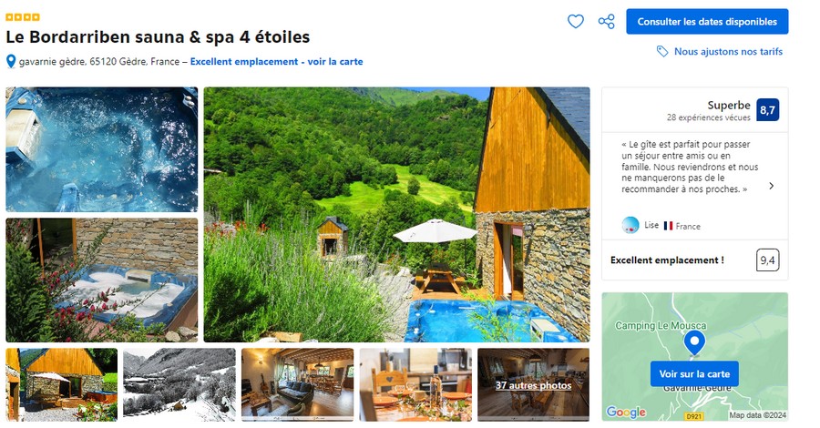Image resolution: width=820 pixels, height=428 pixels.
Task: Open the large chalet garden photo
Action: 396,214
